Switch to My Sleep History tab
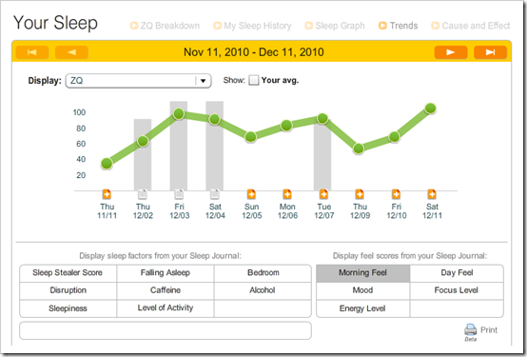Viewport: 527px width, 357px height. (252, 26)
